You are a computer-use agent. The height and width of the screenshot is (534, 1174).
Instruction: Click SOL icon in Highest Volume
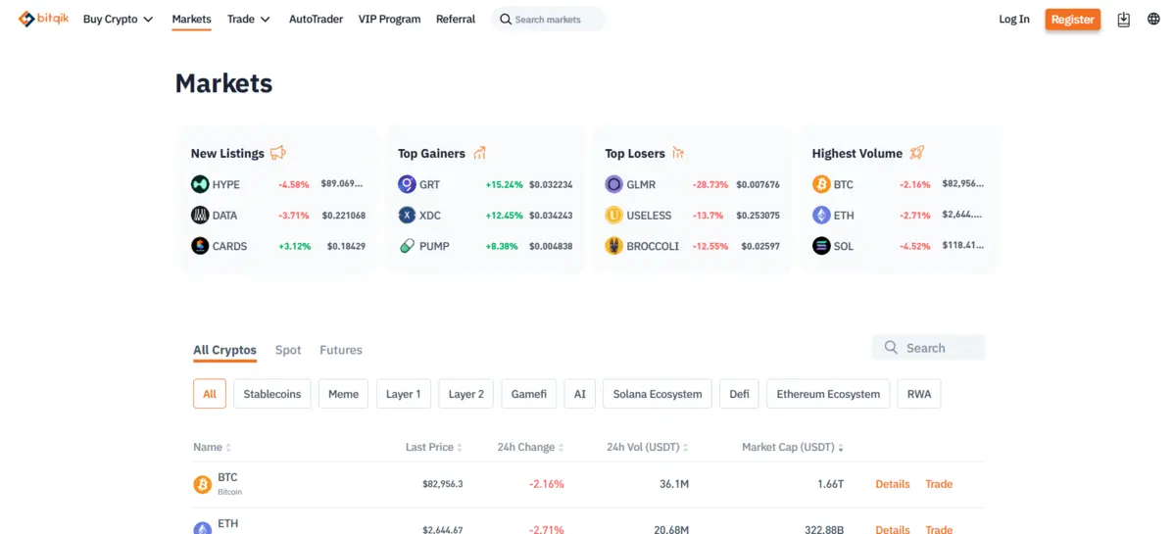[821, 246]
